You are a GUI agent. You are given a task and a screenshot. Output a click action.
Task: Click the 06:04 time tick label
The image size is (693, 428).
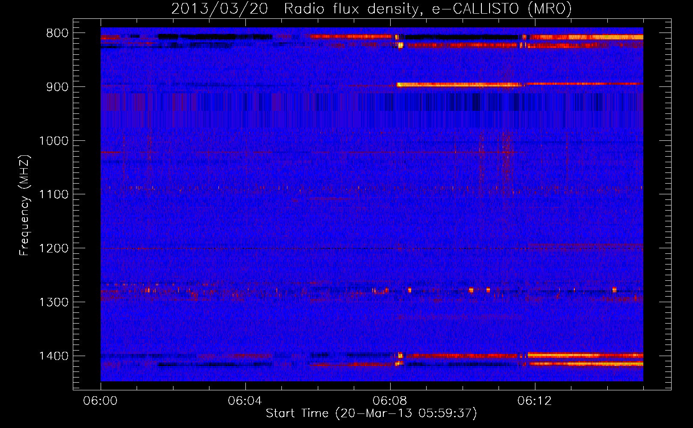tap(245, 401)
